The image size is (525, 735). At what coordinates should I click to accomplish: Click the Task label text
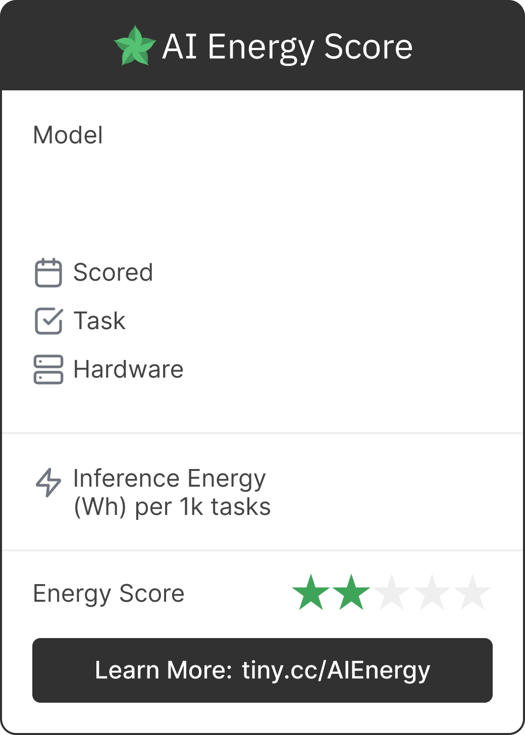99,321
